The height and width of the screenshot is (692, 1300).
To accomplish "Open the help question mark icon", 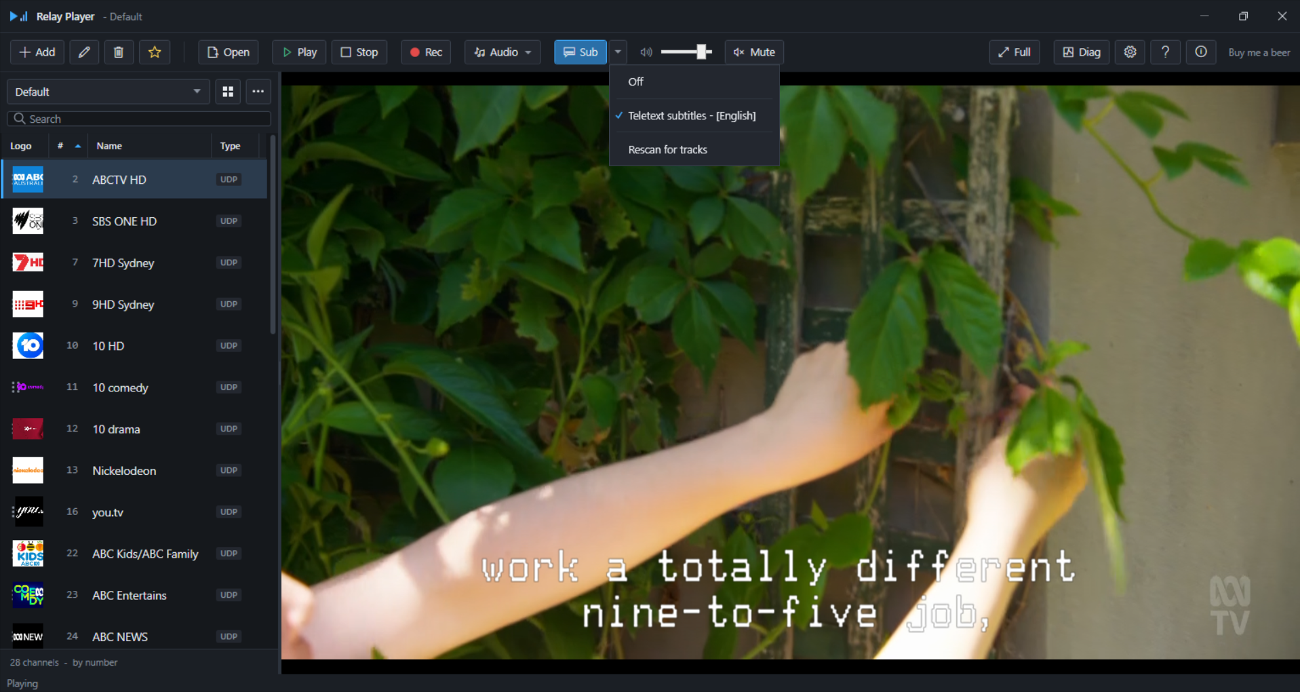I will (x=1165, y=52).
